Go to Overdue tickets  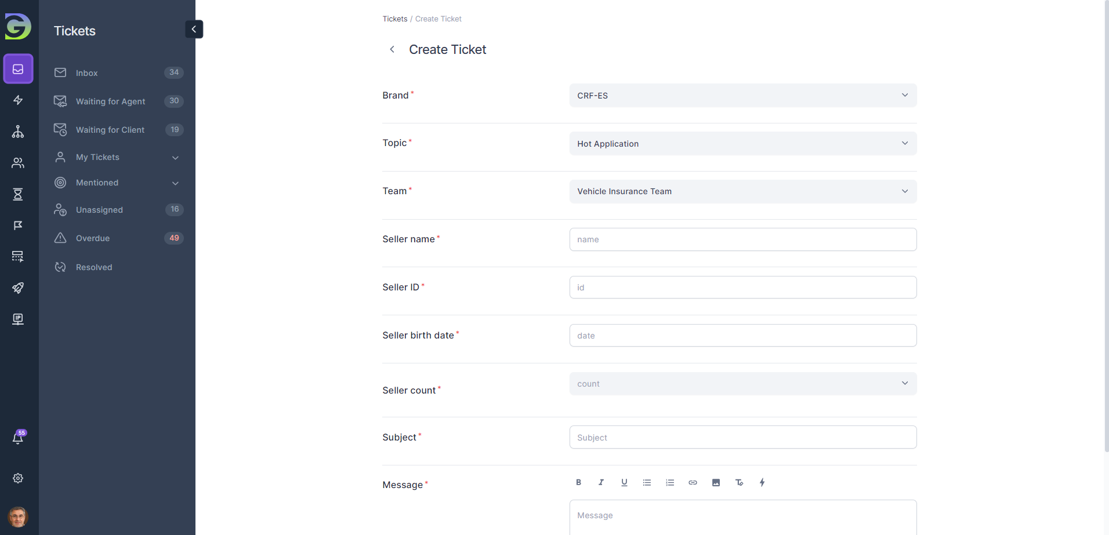click(93, 238)
